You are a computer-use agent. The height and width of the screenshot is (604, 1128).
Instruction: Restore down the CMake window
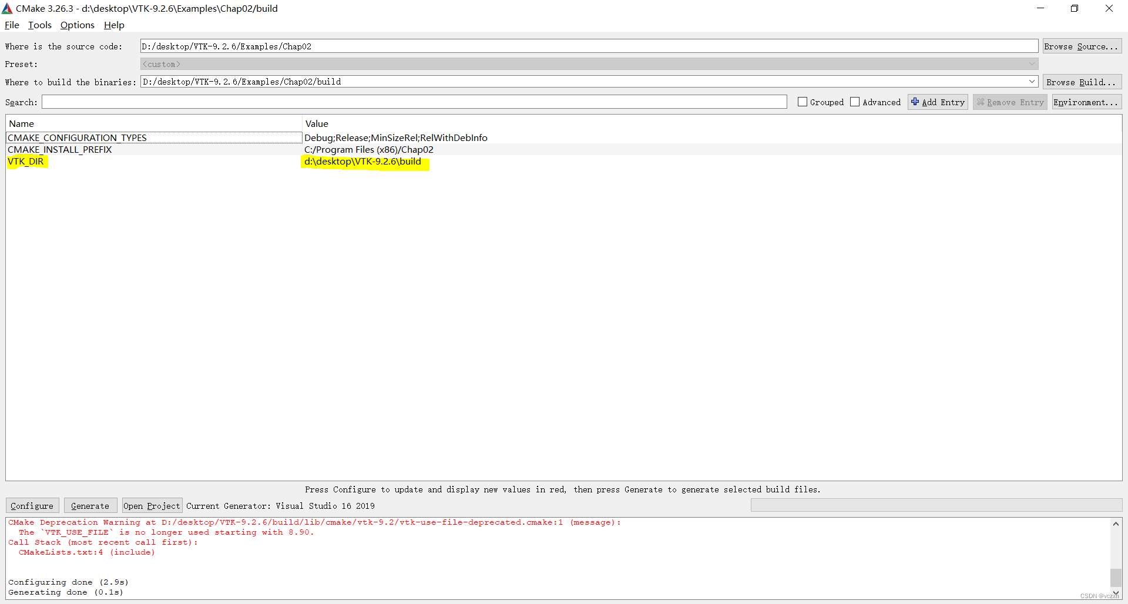point(1075,8)
